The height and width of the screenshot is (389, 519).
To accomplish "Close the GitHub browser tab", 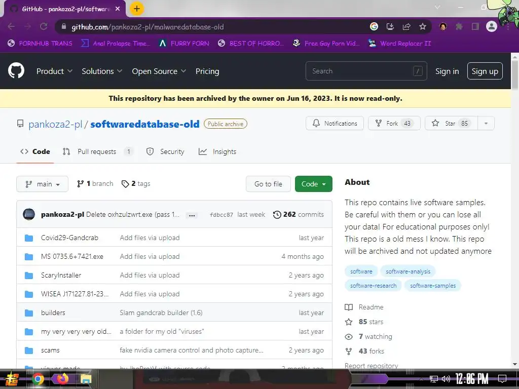I will (118, 9).
